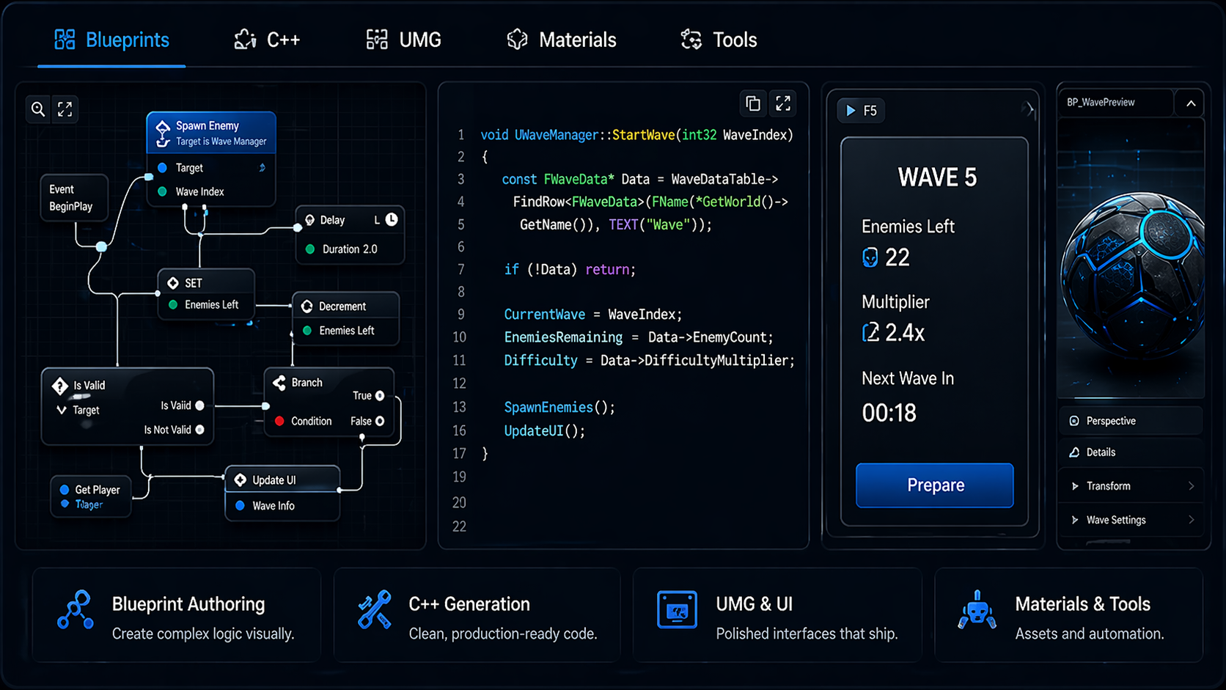
Task: Open Wave Settings' right chevron
Action: pyautogui.click(x=1191, y=520)
